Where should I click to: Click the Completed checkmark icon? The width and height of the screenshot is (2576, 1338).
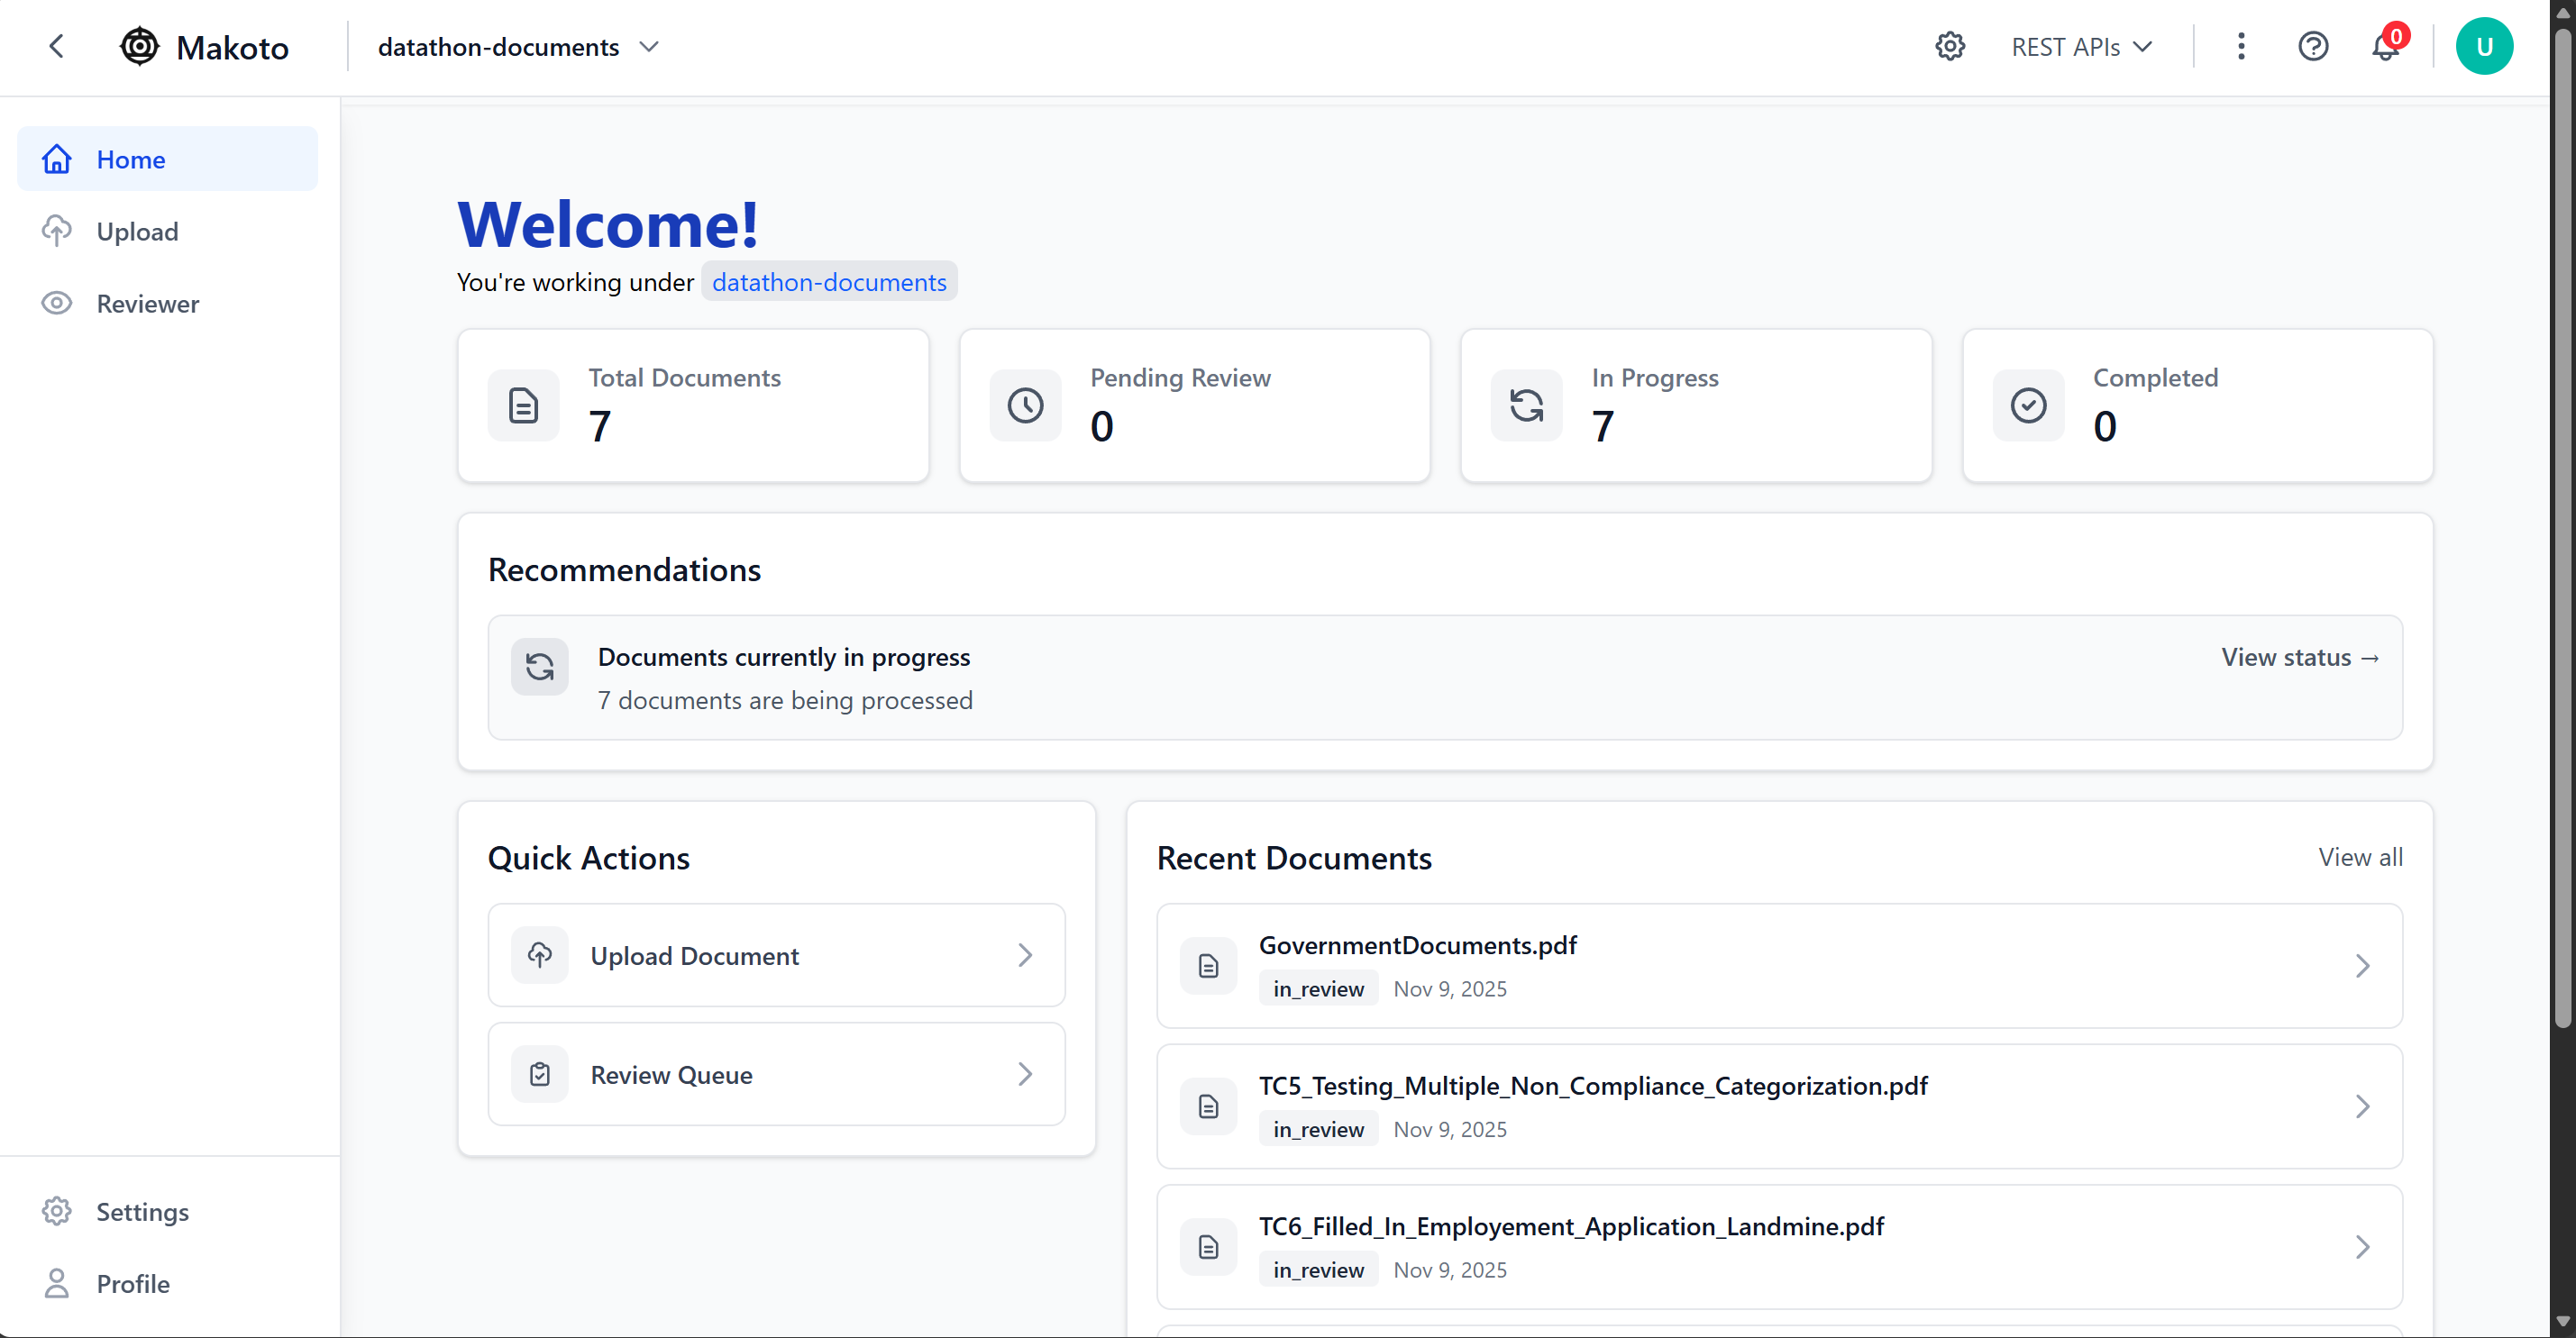pos(2028,405)
